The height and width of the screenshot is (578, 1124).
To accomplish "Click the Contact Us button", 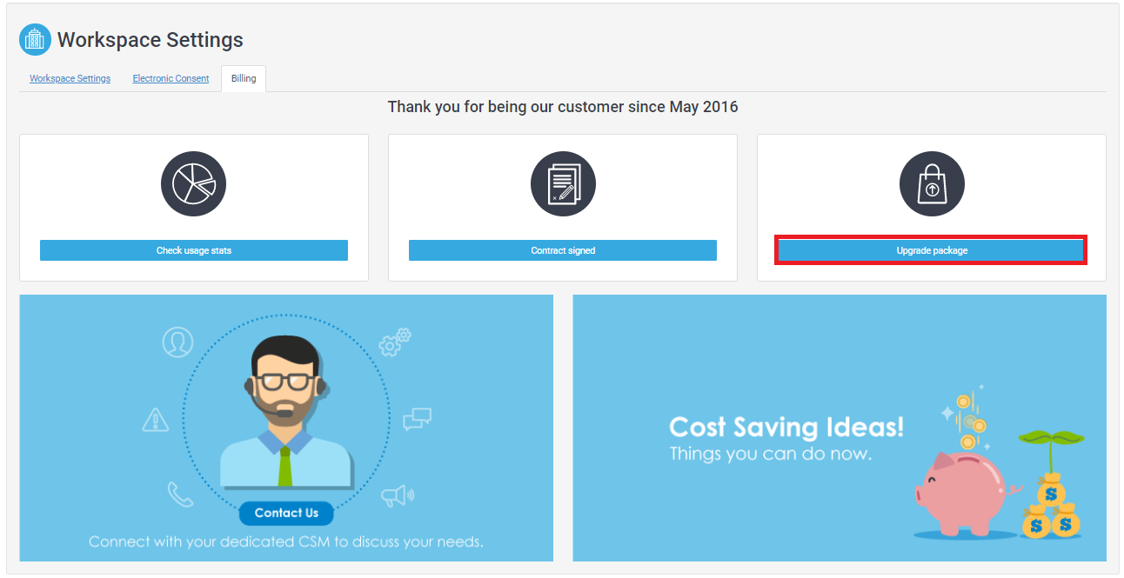I will pyautogui.click(x=286, y=513).
